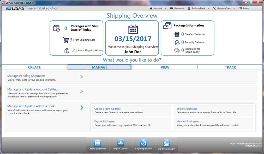Click the Package Information heading
The width and height of the screenshot is (264, 154).
coord(189,26)
